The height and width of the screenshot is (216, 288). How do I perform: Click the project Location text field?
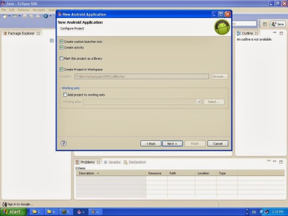tap(141, 77)
